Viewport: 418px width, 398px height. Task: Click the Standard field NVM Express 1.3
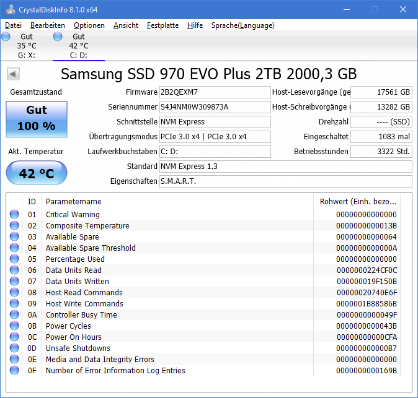[286, 167]
